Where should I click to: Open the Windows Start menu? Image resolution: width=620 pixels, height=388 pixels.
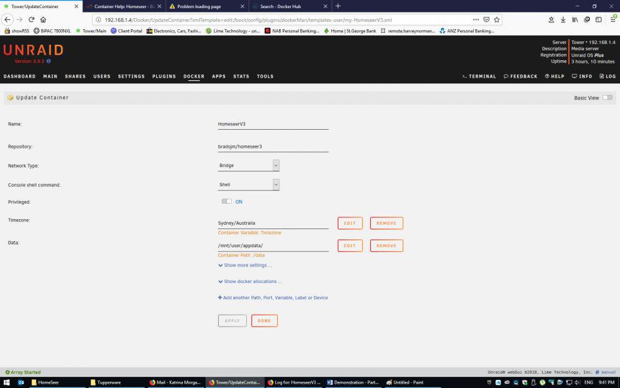tap(7, 382)
